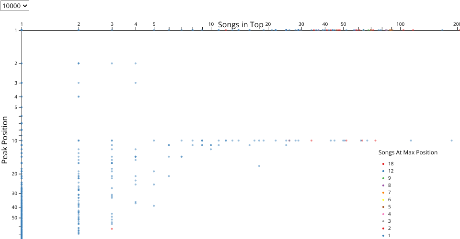
Task: Click the red data point in column 3
Action: pyautogui.click(x=112, y=228)
